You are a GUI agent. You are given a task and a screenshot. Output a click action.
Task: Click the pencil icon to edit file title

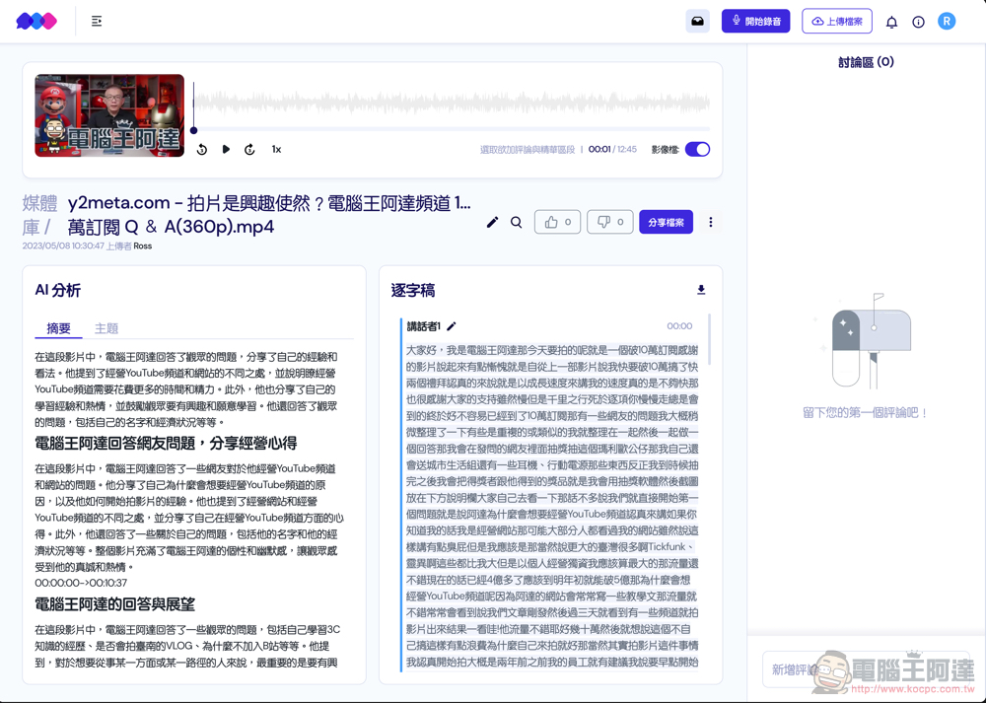tap(492, 223)
